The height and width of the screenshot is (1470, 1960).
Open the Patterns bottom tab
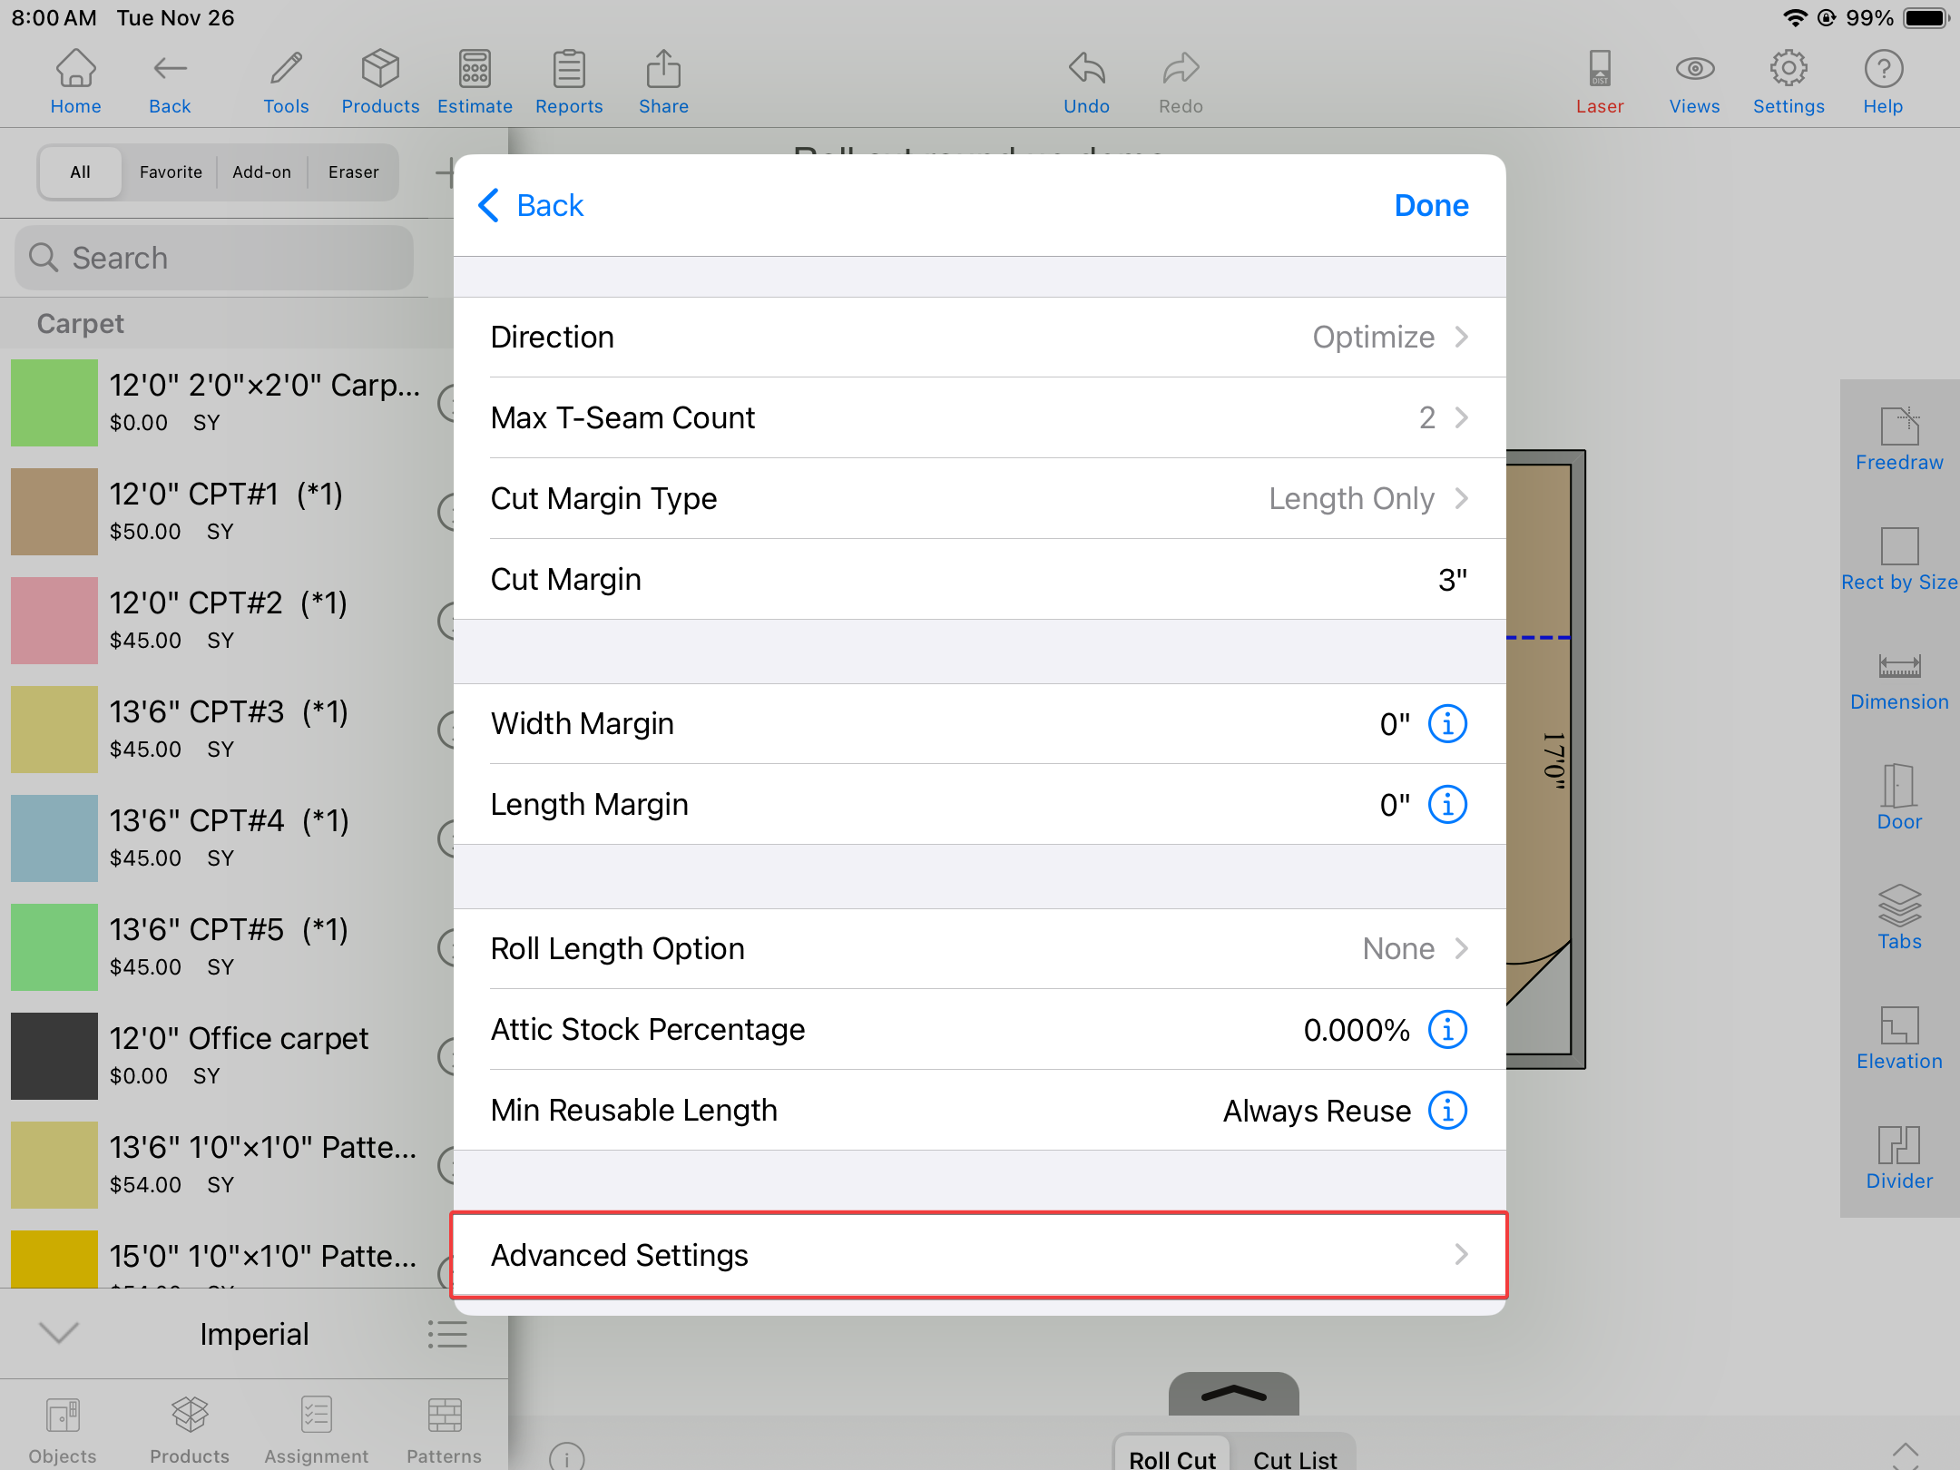(444, 1430)
